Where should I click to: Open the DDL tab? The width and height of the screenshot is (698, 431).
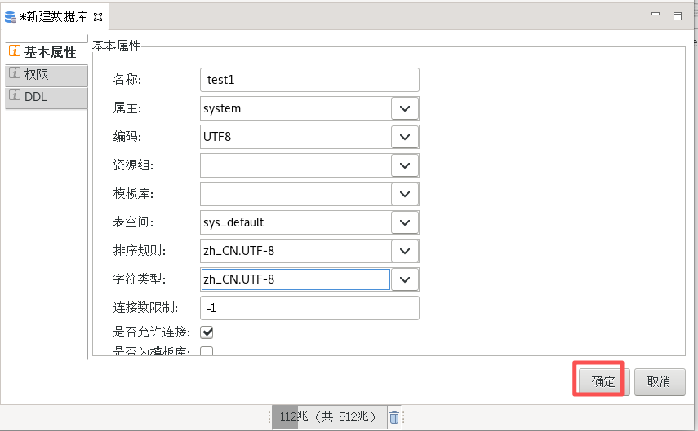click(x=46, y=97)
